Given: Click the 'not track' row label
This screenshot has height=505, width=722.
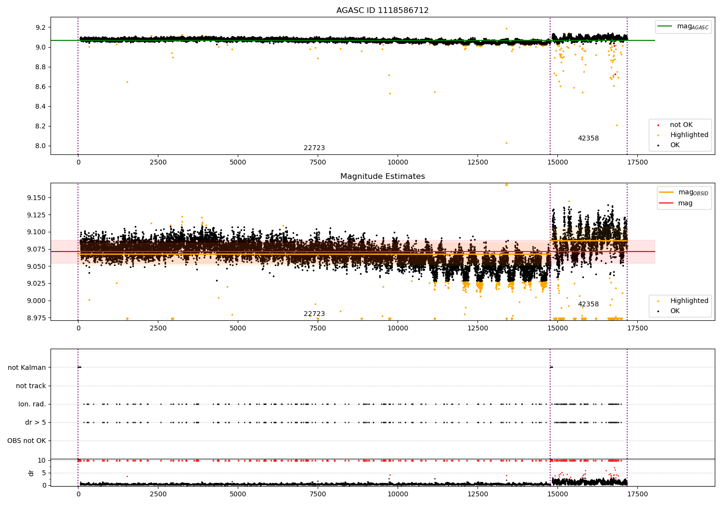Looking at the screenshot, I should click(31, 386).
